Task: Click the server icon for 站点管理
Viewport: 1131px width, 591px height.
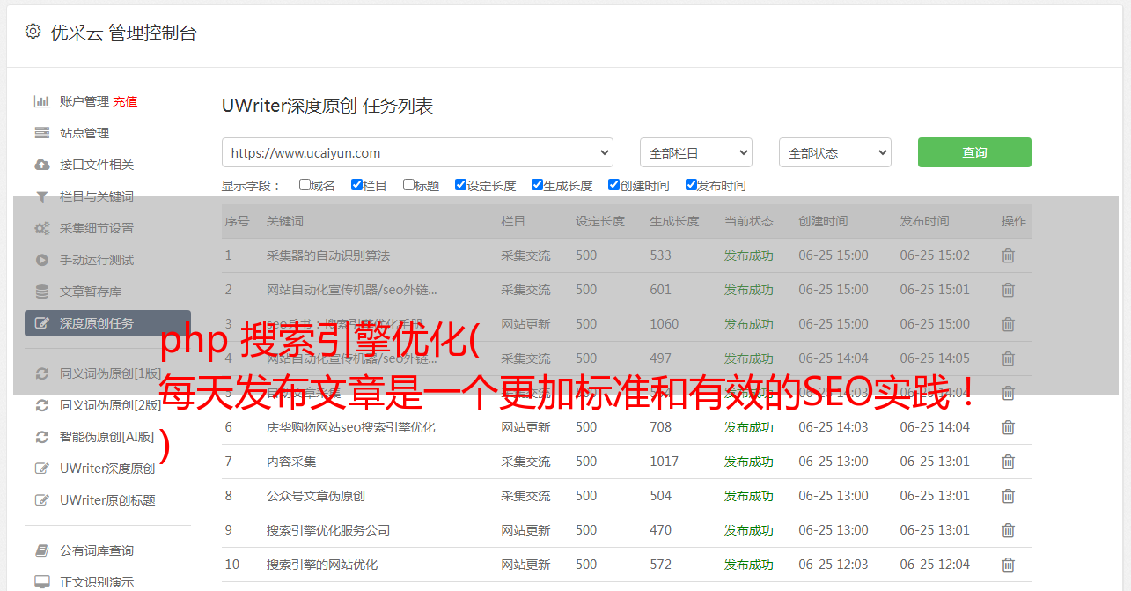Action: (x=41, y=133)
